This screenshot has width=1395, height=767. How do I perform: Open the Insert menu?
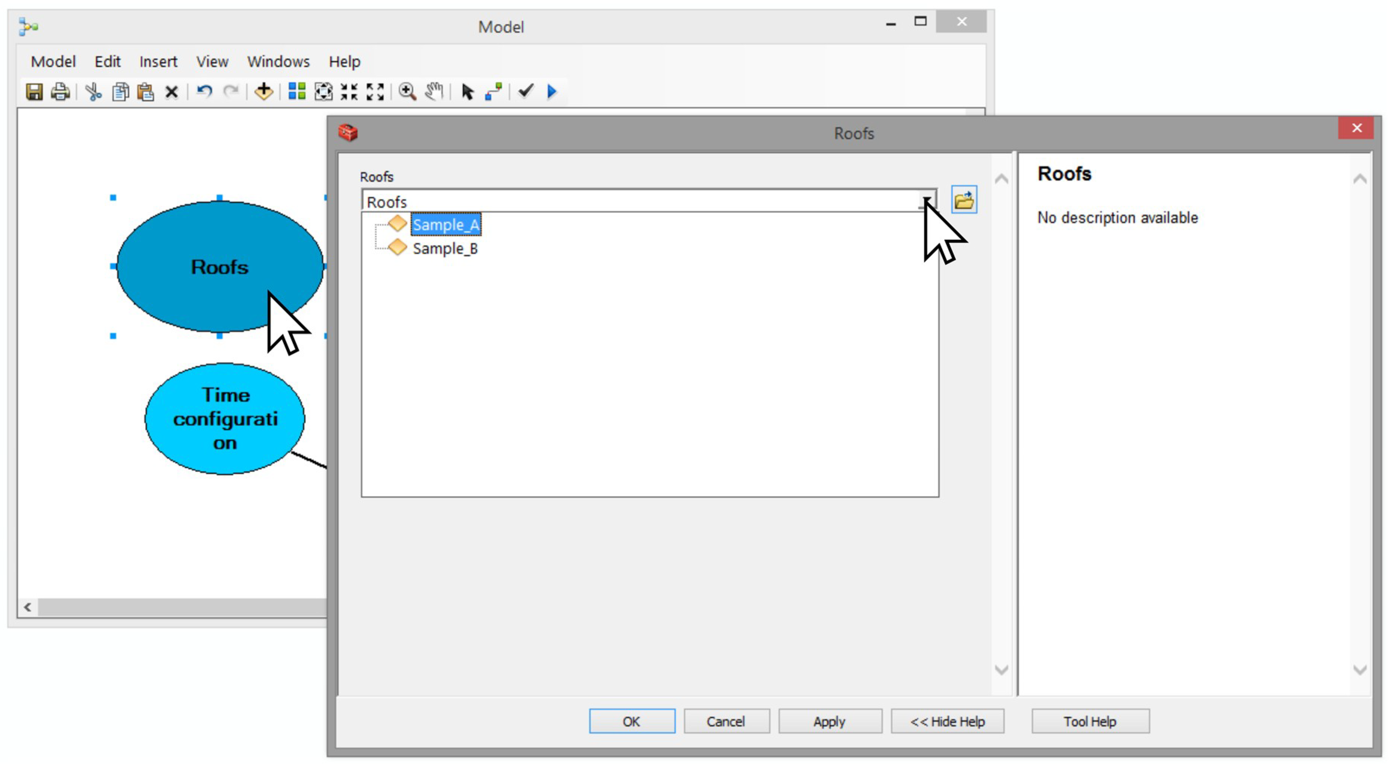[x=158, y=62]
